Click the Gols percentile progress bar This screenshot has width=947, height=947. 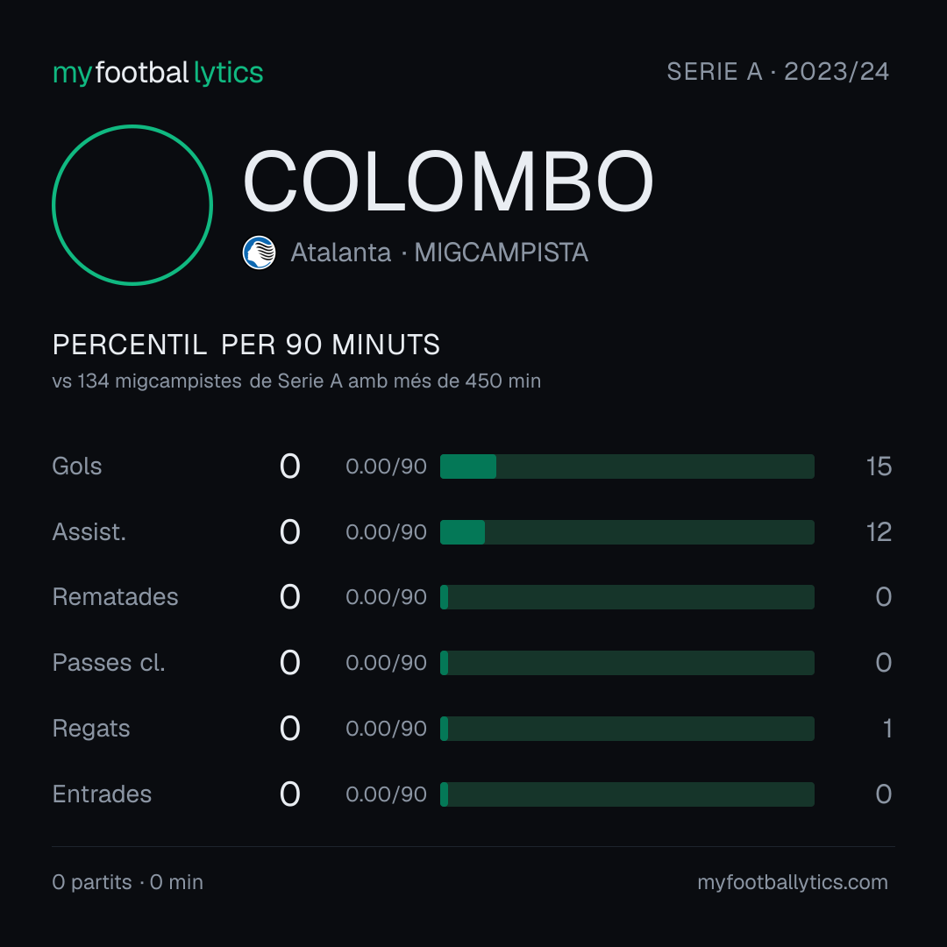coord(627,466)
